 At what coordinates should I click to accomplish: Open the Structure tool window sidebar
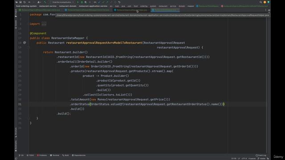16,132
